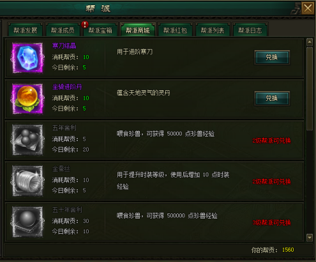Viewport: 316px width, 262px height.
Task: Click 兑换 button for 坐骑进阶丹
Action: click(x=272, y=98)
